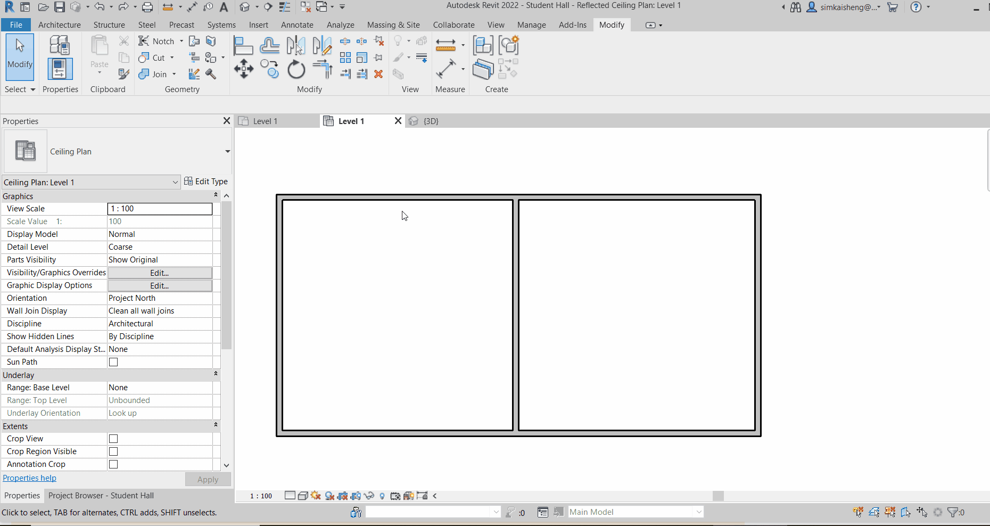990x526 pixels.
Task: Click the red Delete icon
Action: pyautogui.click(x=378, y=74)
